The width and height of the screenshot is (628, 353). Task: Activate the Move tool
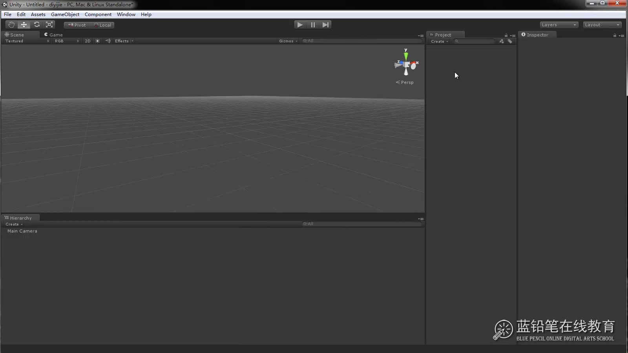coord(24,24)
